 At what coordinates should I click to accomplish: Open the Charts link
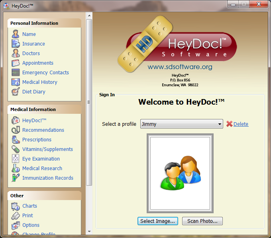coord(30,206)
